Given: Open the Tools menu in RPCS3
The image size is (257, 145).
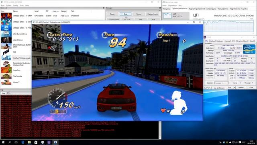Looking at the screenshot, I should tap(22, 5).
